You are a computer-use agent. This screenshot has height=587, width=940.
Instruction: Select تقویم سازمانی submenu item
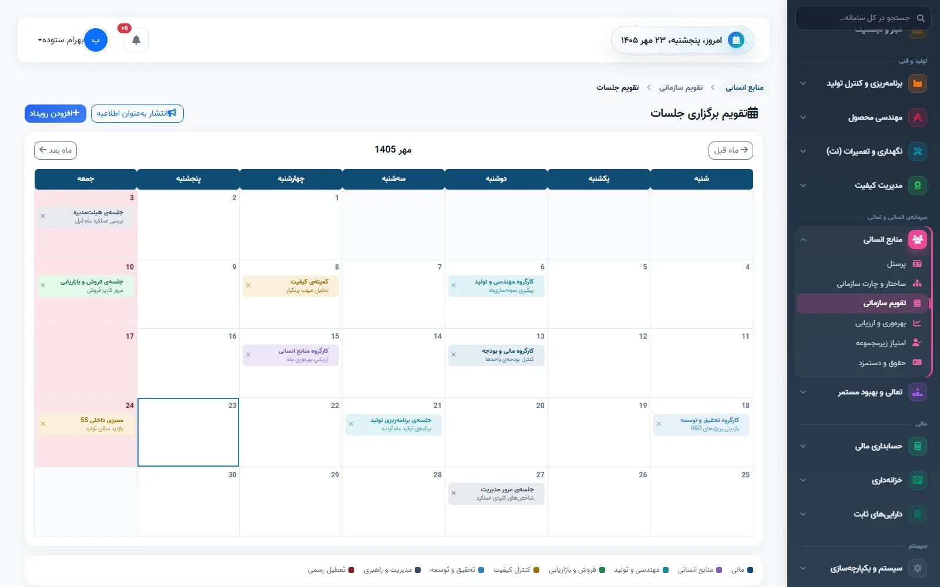pyautogui.click(x=862, y=303)
